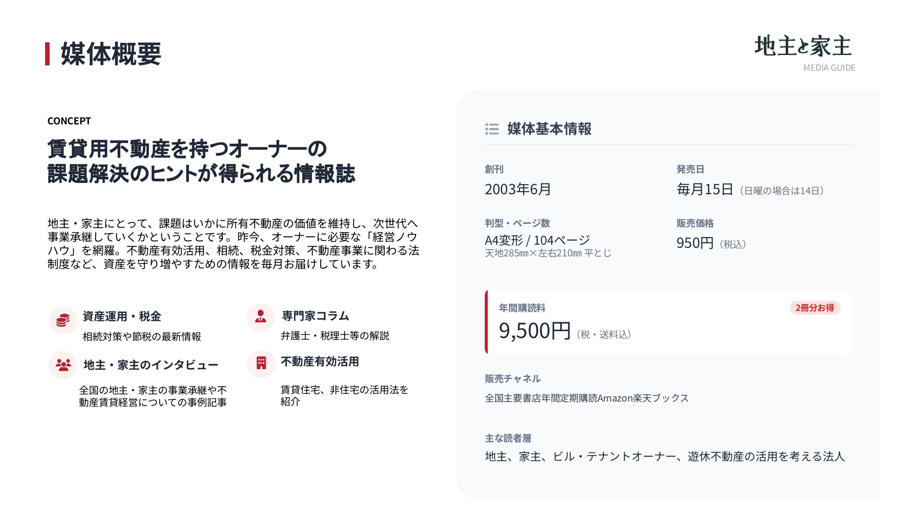Click the 9,500円 annual subscription price
The height and width of the screenshot is (507, 902).
tap(534, 331)
